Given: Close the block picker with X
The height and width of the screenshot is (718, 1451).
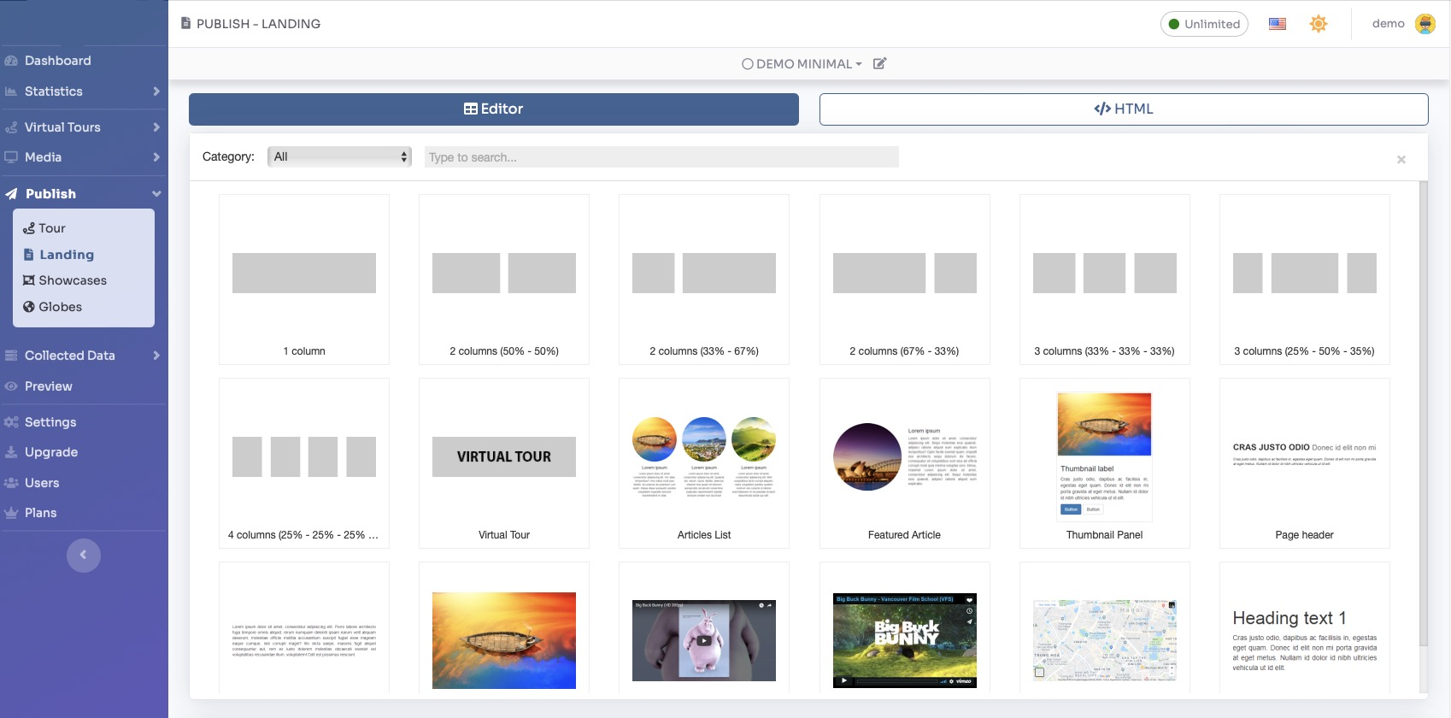Looking at the screenshot, I should [1401, 160].
